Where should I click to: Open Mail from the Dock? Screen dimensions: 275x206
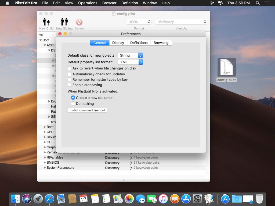point(61,199)
